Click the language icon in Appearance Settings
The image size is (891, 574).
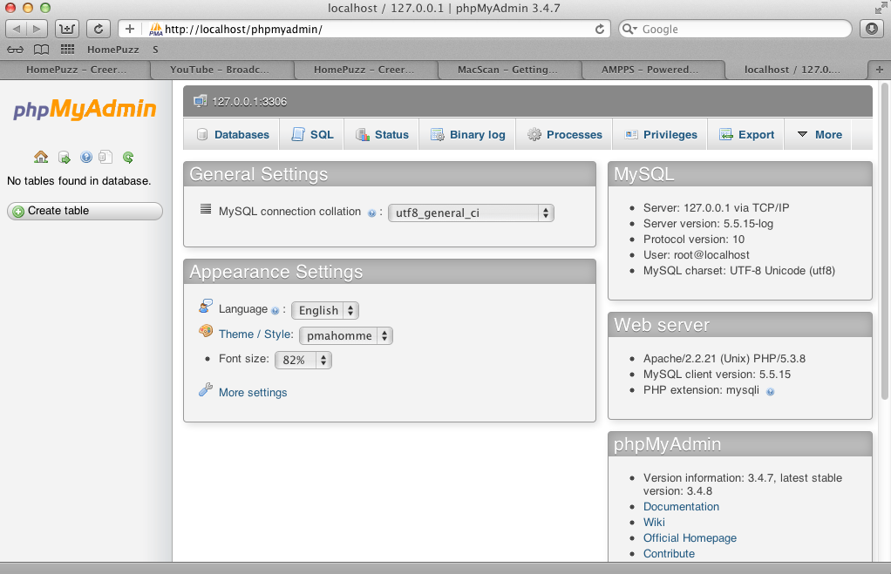[x=206, y=306]
